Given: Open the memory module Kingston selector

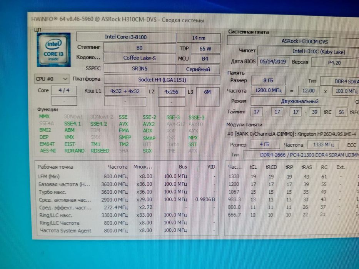Looking at the screenshot, I should pos(292,134).
